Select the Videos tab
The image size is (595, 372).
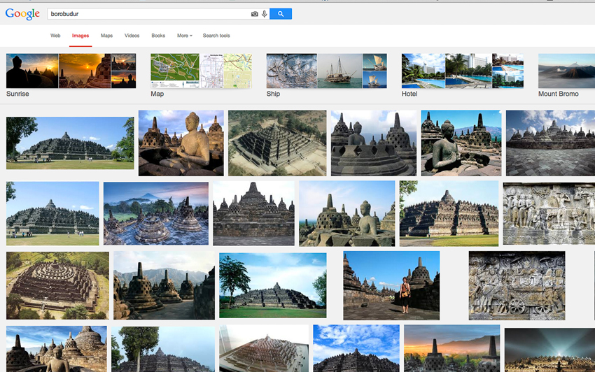132,36
